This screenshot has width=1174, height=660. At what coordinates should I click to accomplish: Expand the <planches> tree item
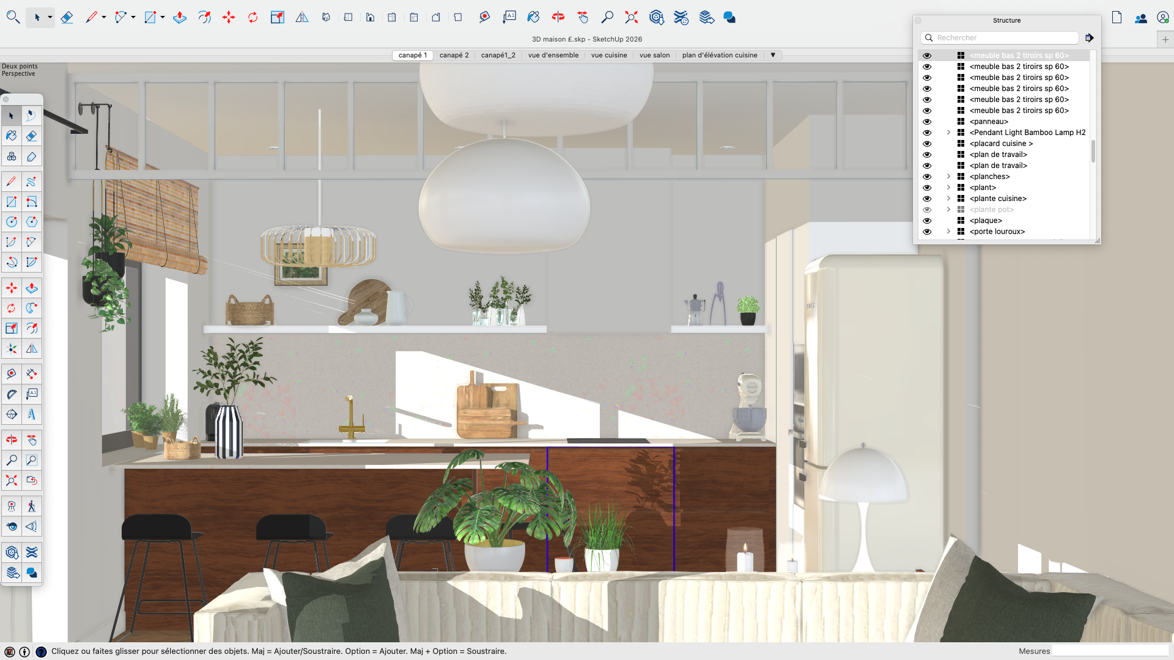948,177
